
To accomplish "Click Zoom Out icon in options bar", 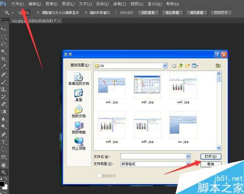I will [27, 13].
